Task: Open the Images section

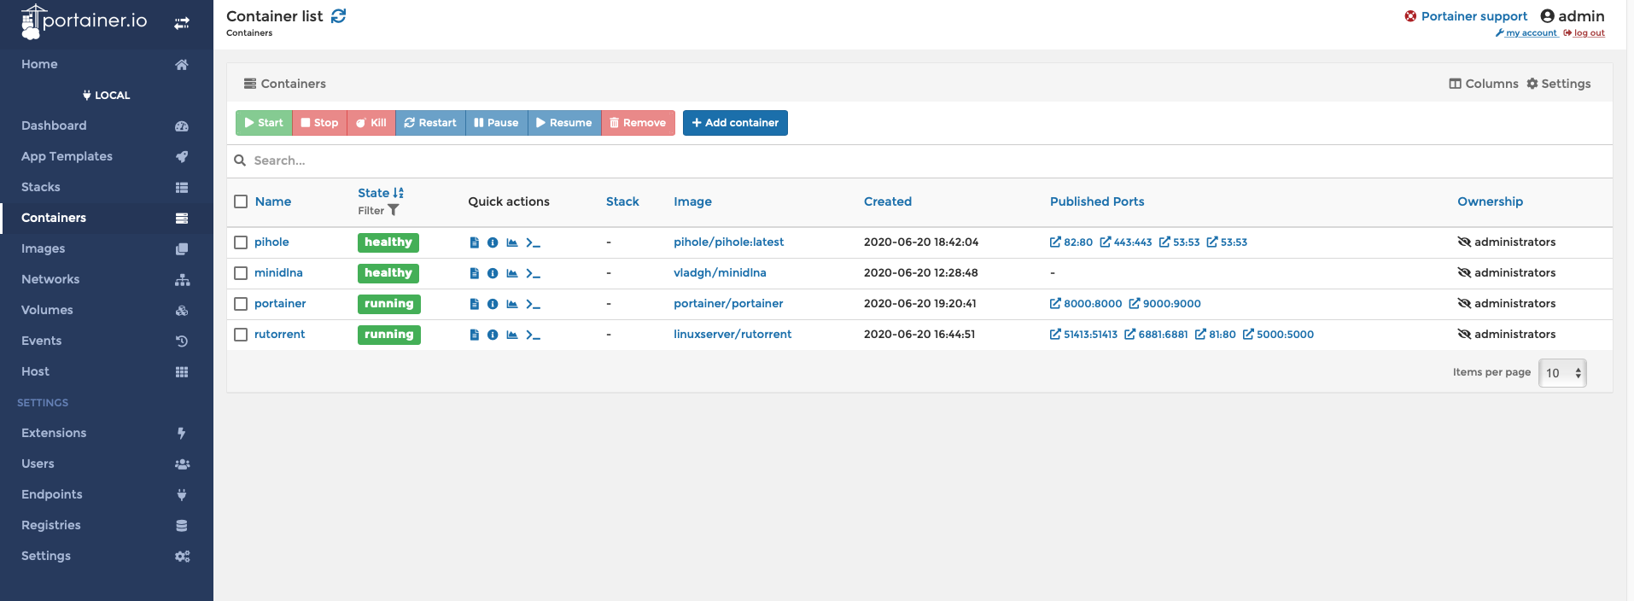Action: (107, 248)
